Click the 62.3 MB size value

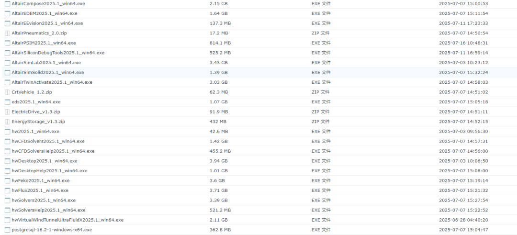[x=219, y=92]
